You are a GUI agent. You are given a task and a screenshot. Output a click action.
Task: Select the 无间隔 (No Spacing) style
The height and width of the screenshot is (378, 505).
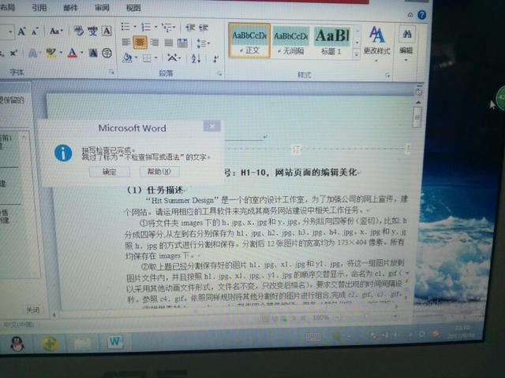pyautogui.click(x=291, y=42)
